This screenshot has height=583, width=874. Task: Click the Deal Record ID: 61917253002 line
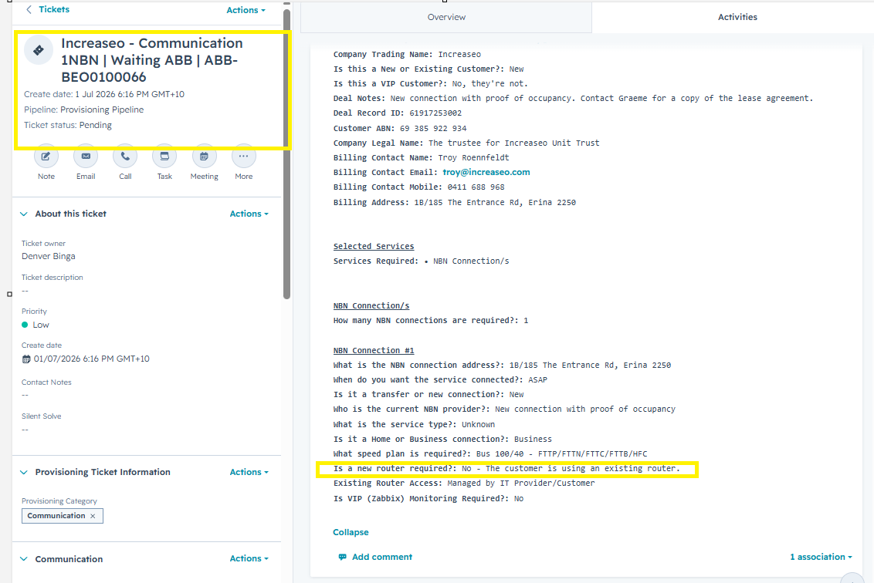398,113
